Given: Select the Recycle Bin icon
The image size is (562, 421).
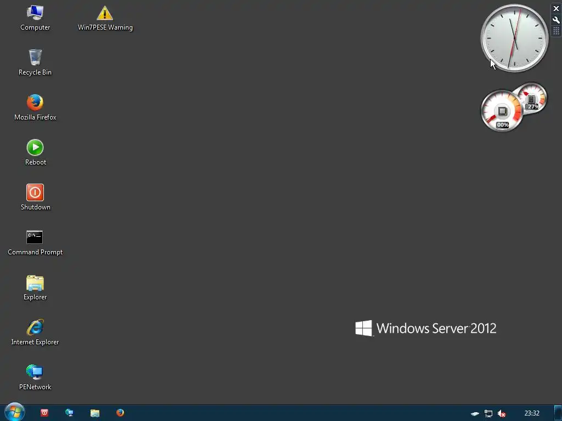Looking at the screenshot, I should 35,62.
